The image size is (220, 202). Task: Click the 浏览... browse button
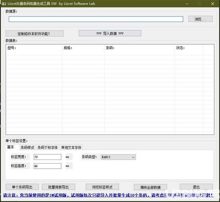[200, 19]
